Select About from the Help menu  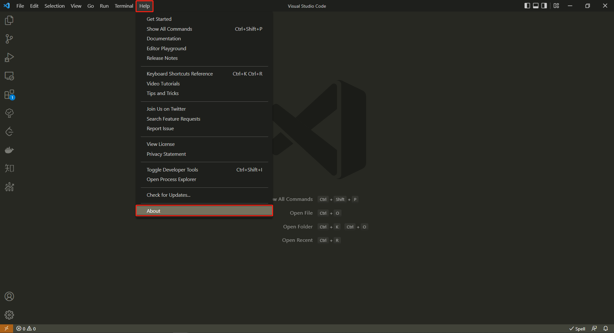click(x=204, y=210)
